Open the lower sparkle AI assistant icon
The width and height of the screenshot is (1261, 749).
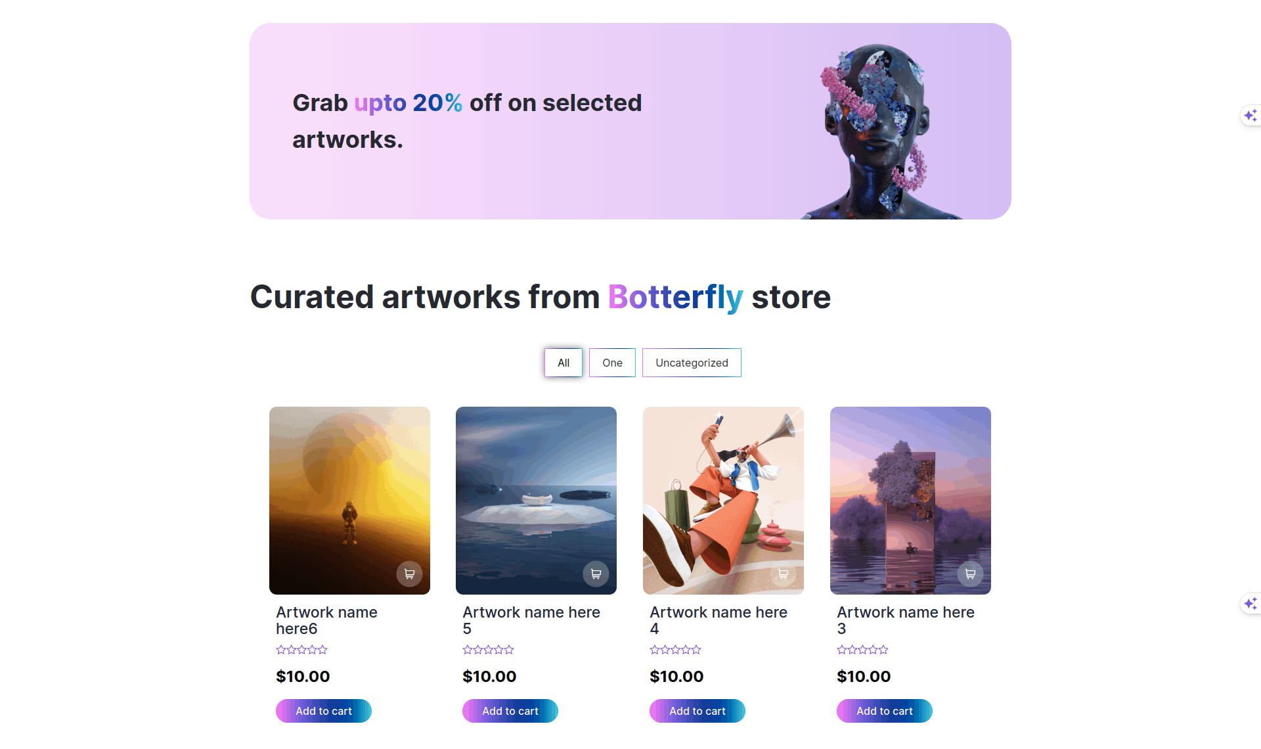coord(1250,603)
